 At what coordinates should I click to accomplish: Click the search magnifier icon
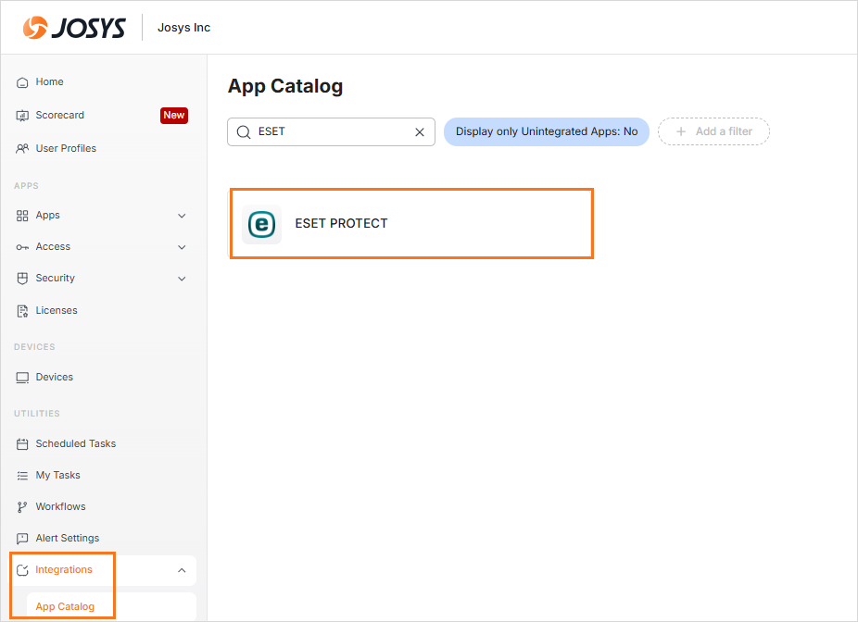point(244,132)
